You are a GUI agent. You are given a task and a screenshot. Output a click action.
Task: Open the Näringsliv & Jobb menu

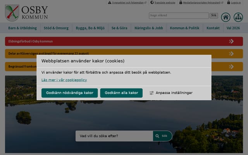click(x=149, y=28)
